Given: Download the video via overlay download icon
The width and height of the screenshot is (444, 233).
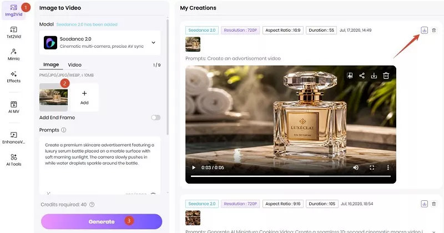Looking at the screenshot, I should click(374, 75).
